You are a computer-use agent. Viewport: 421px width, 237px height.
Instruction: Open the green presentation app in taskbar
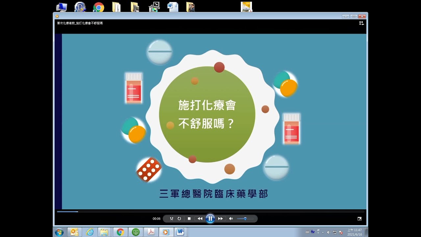coord(136,232)
